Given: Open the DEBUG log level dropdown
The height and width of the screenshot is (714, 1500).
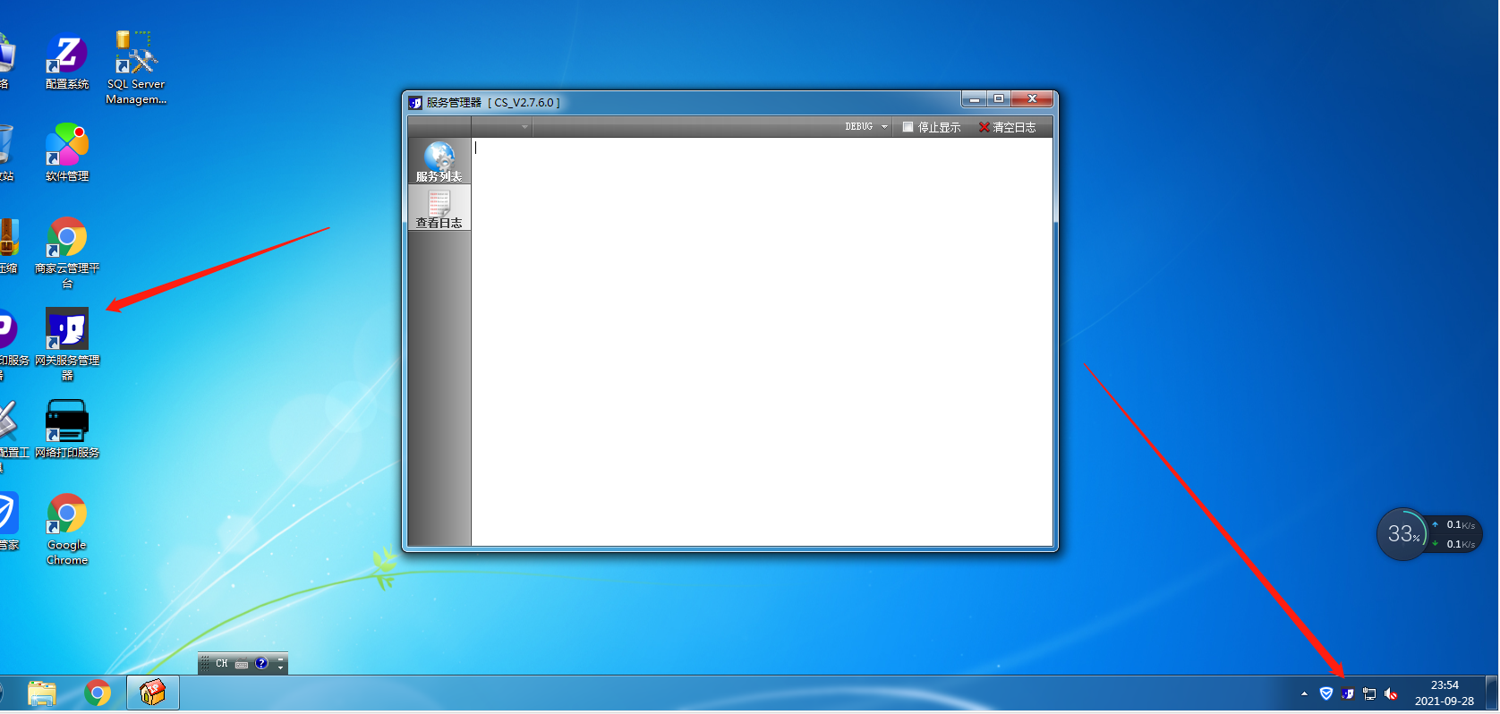Looking at the screenshot, I should (x=866, y=127).
